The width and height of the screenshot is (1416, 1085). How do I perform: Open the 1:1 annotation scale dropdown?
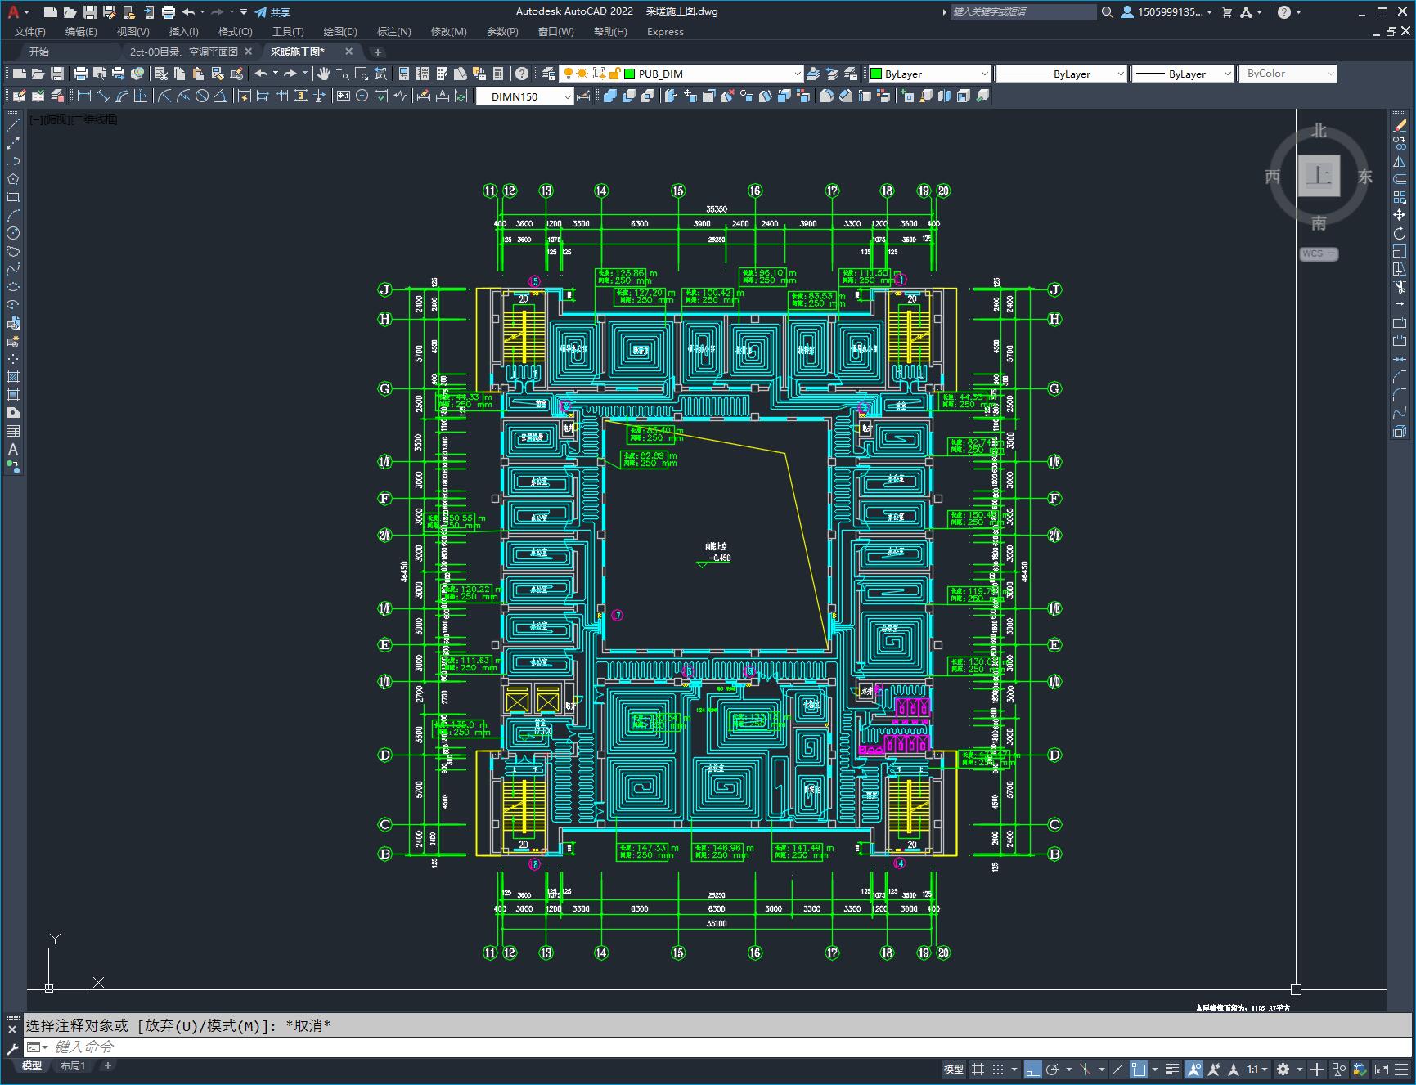[1256, 1069]
